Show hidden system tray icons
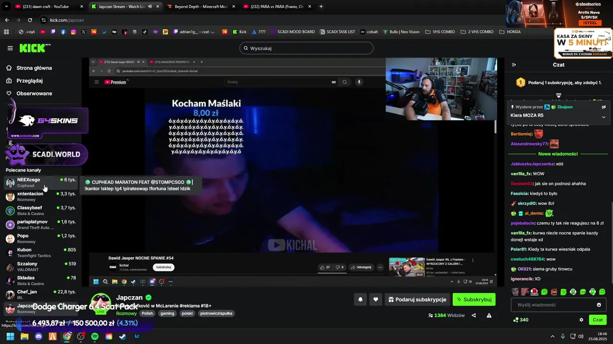 point(552,336)
